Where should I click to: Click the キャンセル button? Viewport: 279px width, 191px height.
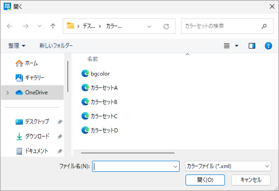[251, 180]
